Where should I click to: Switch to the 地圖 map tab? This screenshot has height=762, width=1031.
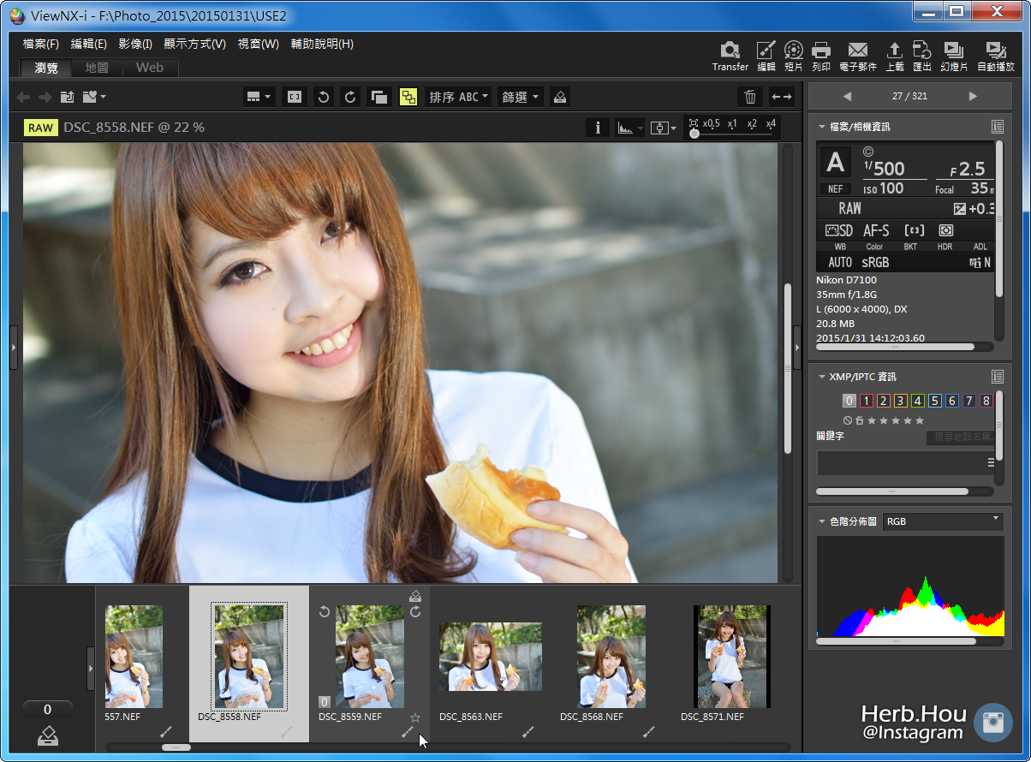(x=96, y=67)
